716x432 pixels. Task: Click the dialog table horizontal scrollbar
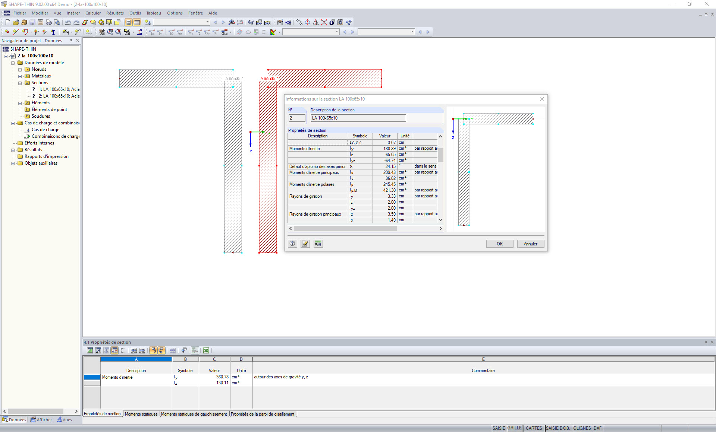(345, 229)
